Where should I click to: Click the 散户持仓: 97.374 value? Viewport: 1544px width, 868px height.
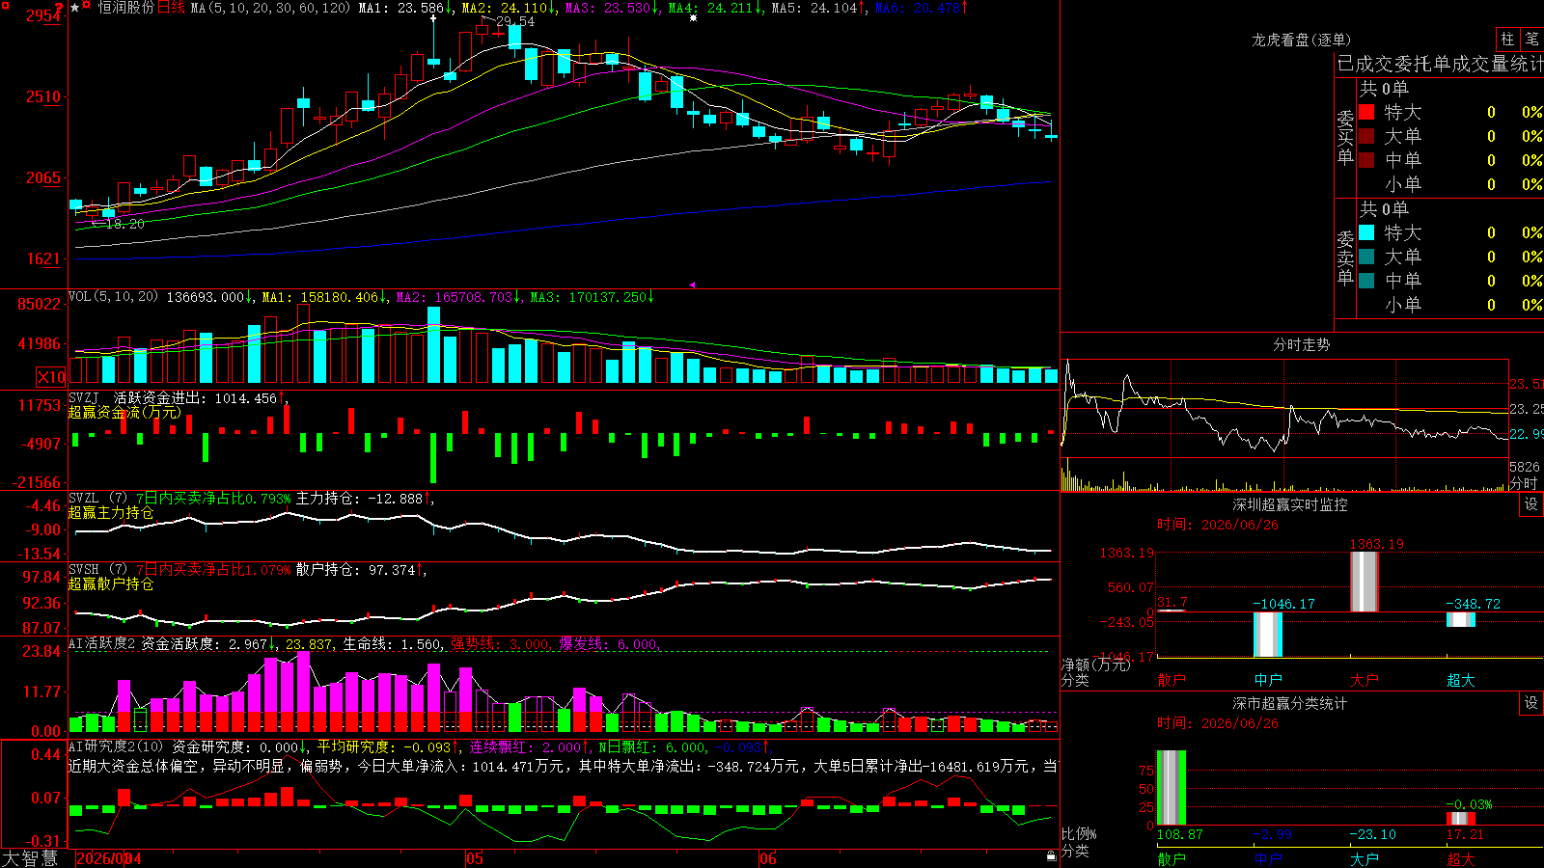point(359,570)
